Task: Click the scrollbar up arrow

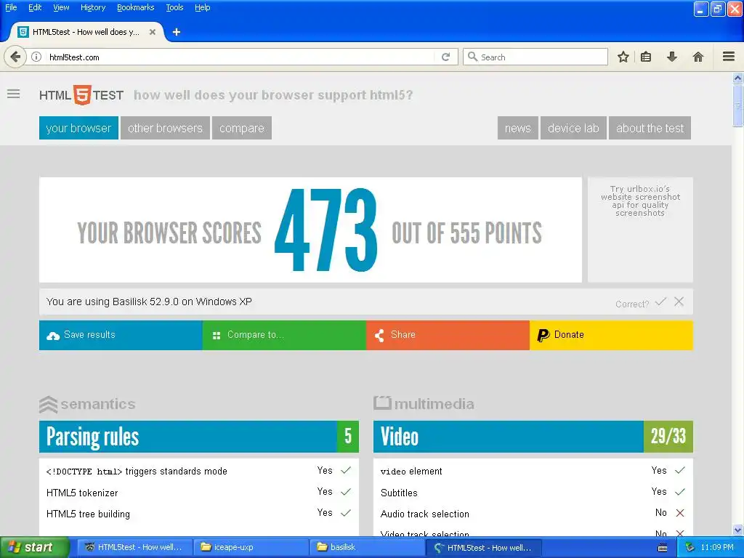Action: click(x=737, y=78)
